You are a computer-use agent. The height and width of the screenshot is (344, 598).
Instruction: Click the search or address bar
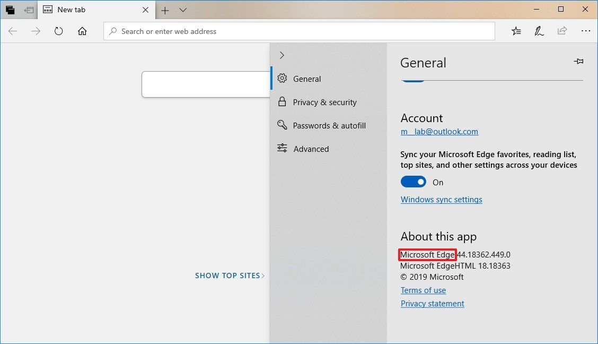[298, 31]
